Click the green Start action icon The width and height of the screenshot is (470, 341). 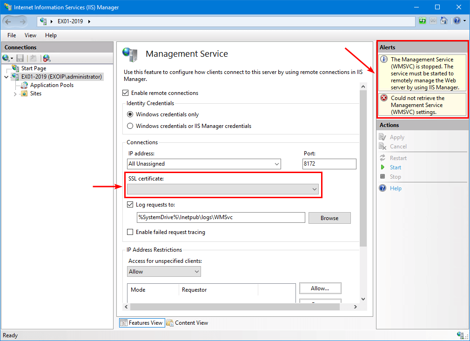tap(383, 167)
